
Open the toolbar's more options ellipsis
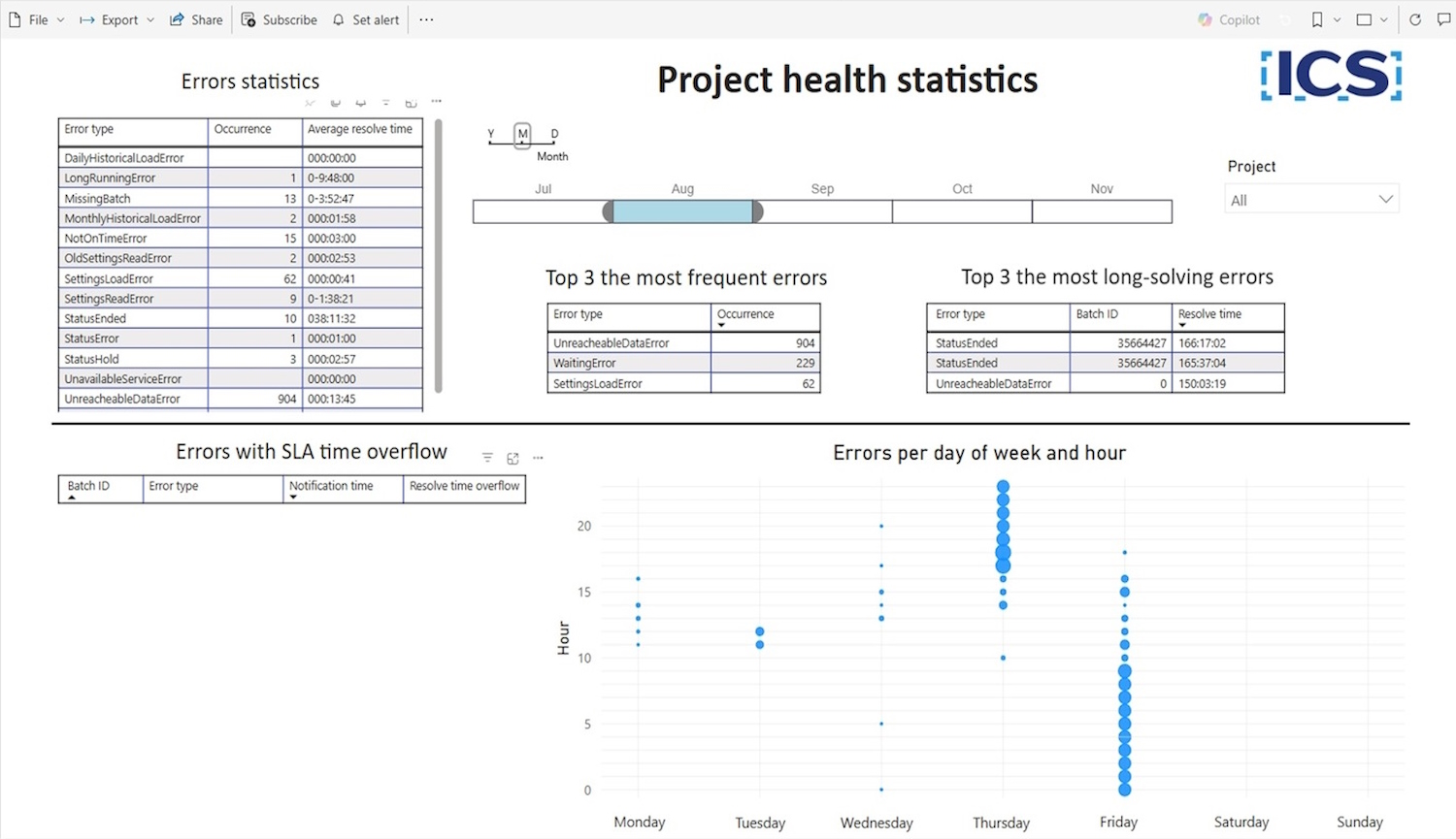click(426, 19)
